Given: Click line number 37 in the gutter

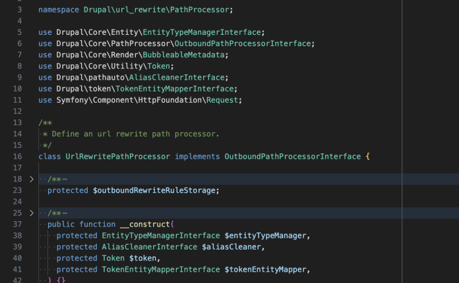Looking at the screenshot, I should (x=17, y=224).
